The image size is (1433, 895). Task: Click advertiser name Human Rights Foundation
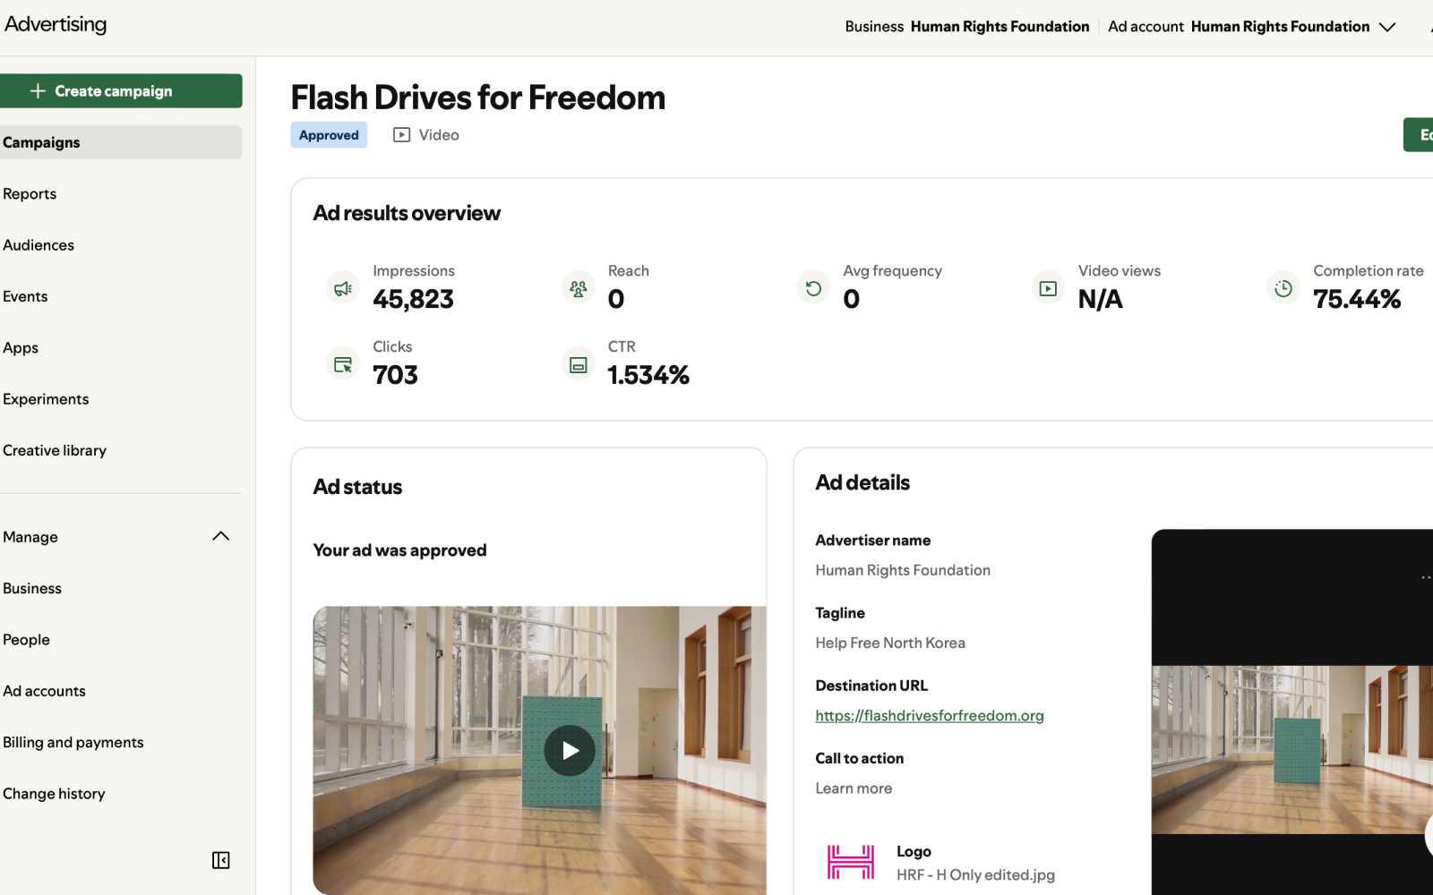tap(903, 570)
